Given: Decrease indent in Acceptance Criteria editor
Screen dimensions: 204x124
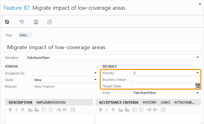Looking at the screenshot, I should 149,110.
